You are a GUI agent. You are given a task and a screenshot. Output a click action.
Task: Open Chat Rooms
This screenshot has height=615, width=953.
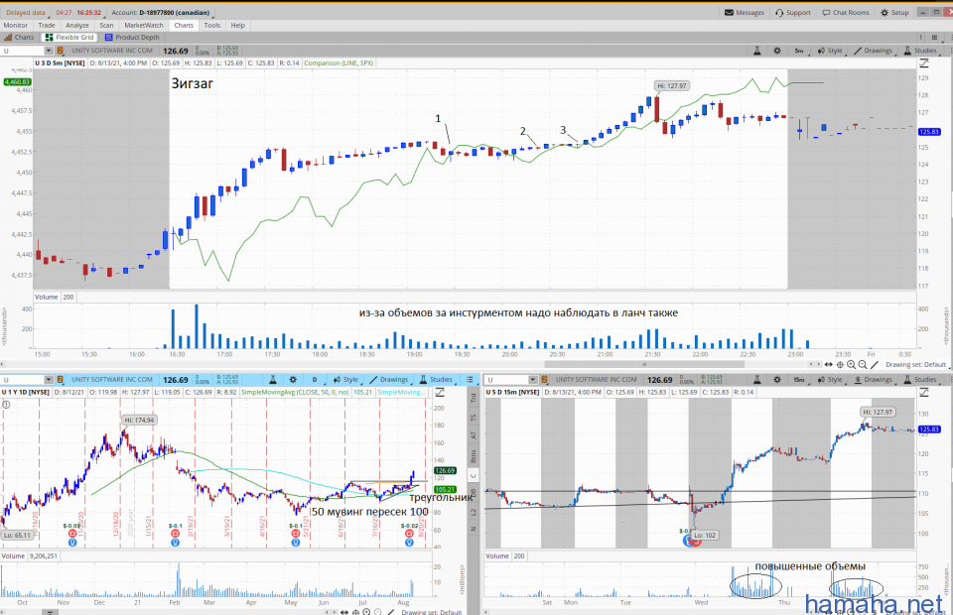point(846,12)
